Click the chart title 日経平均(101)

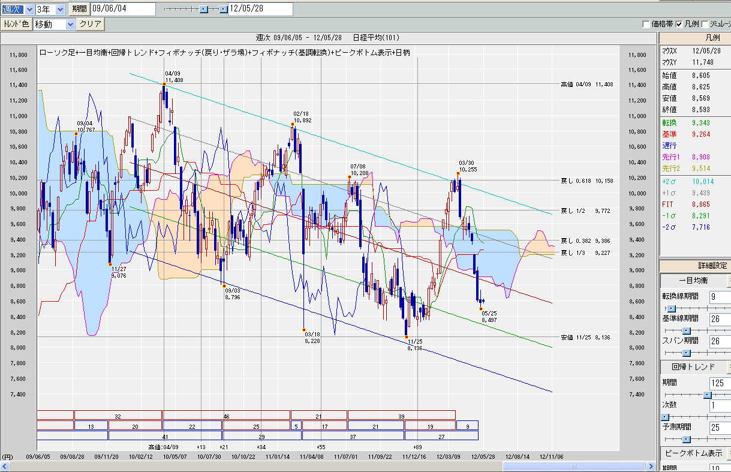375,37
